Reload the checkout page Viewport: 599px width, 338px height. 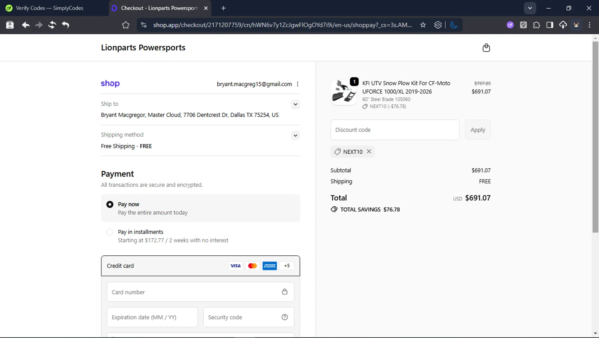(52, 25)
